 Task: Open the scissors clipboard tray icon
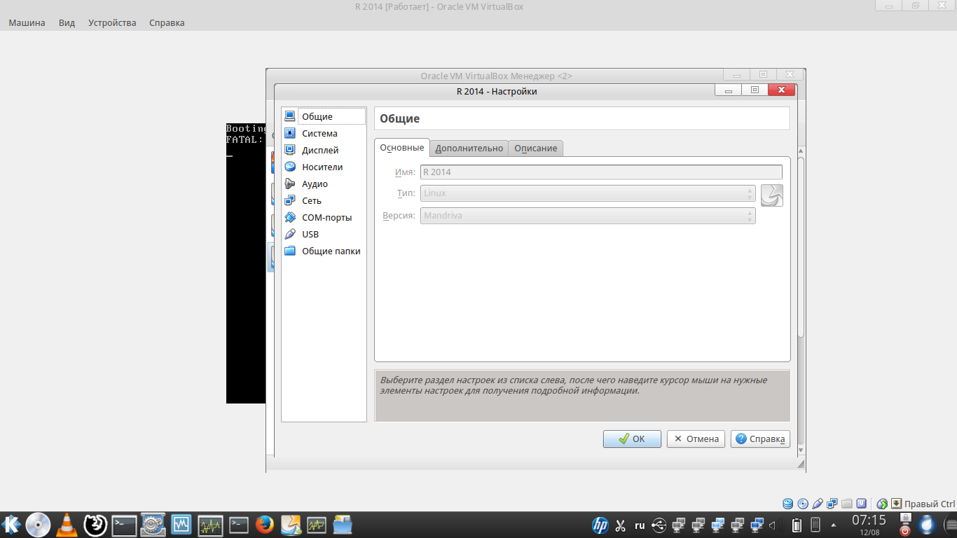point(620,525)
